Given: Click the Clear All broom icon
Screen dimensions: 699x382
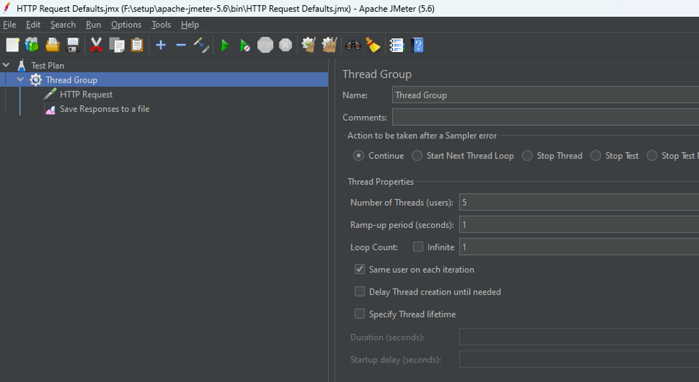Looking at the screenshot, I should (329, 45).
